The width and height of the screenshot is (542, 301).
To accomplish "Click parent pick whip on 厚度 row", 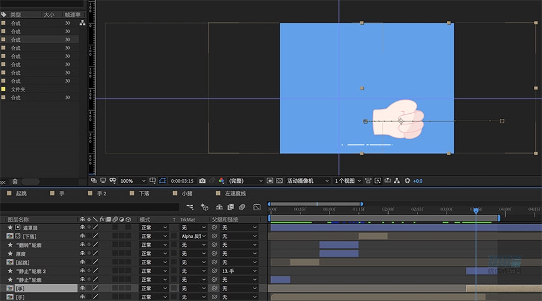I will point(214,253).
